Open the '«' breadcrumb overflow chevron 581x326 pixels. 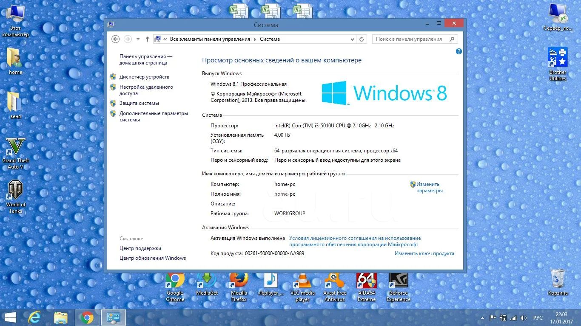point(165,39)
